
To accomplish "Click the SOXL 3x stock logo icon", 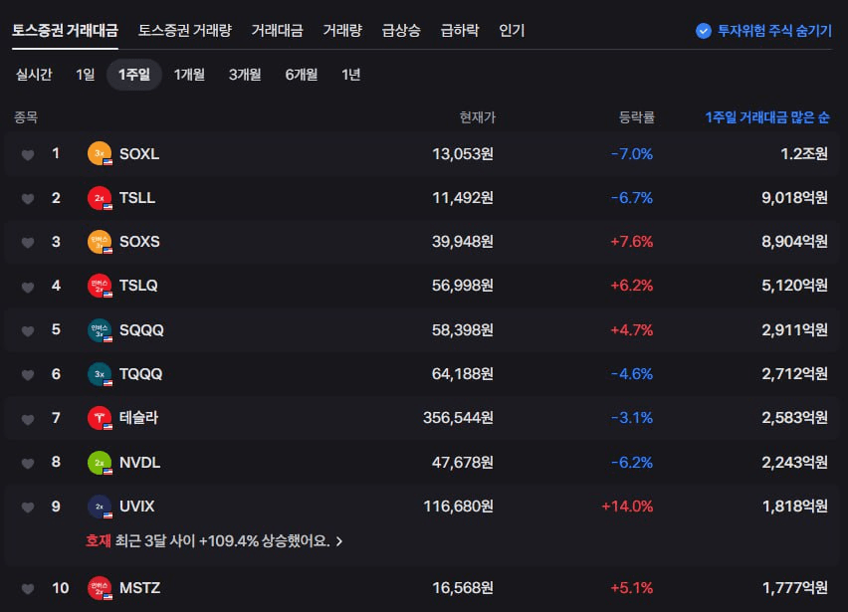I will click(x=100, y=153).
